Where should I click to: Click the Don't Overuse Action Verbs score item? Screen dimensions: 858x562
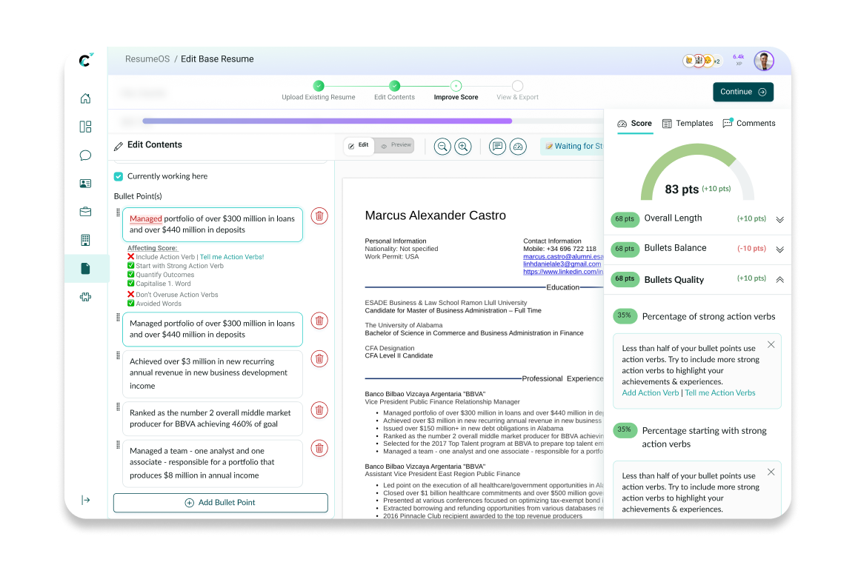pyautogui.click(x=173, y=295)
